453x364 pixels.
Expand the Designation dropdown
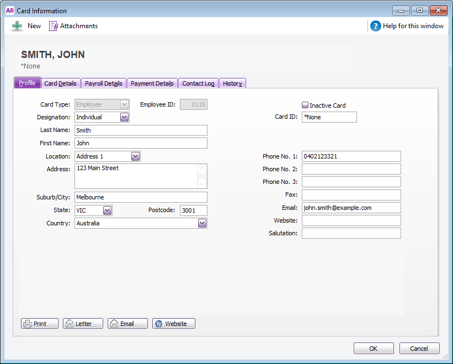click(124, 117)
